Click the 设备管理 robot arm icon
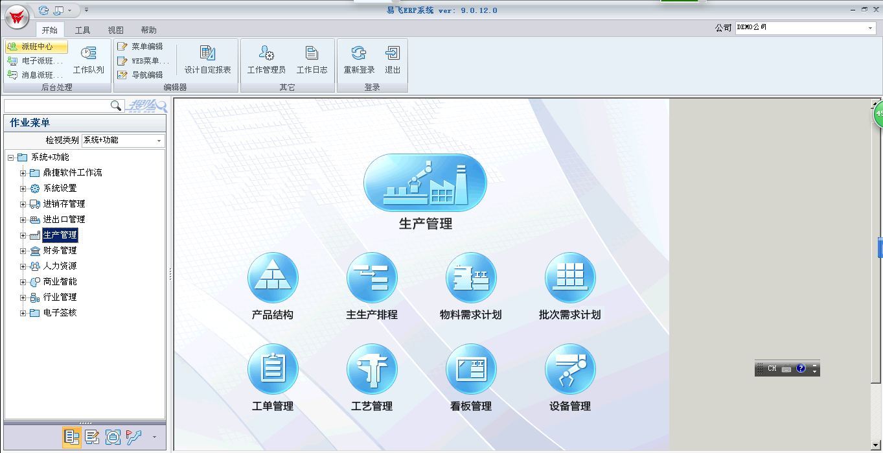The width and height of the screenshot is (883, 453). (570, 367)
